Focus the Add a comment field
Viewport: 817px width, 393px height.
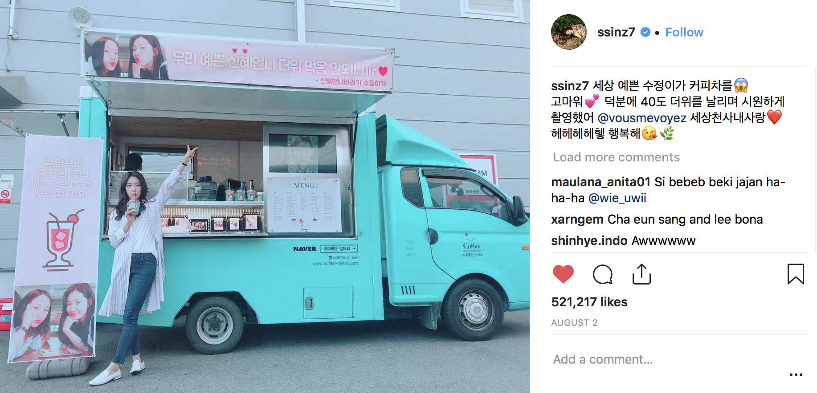point(668,359)
